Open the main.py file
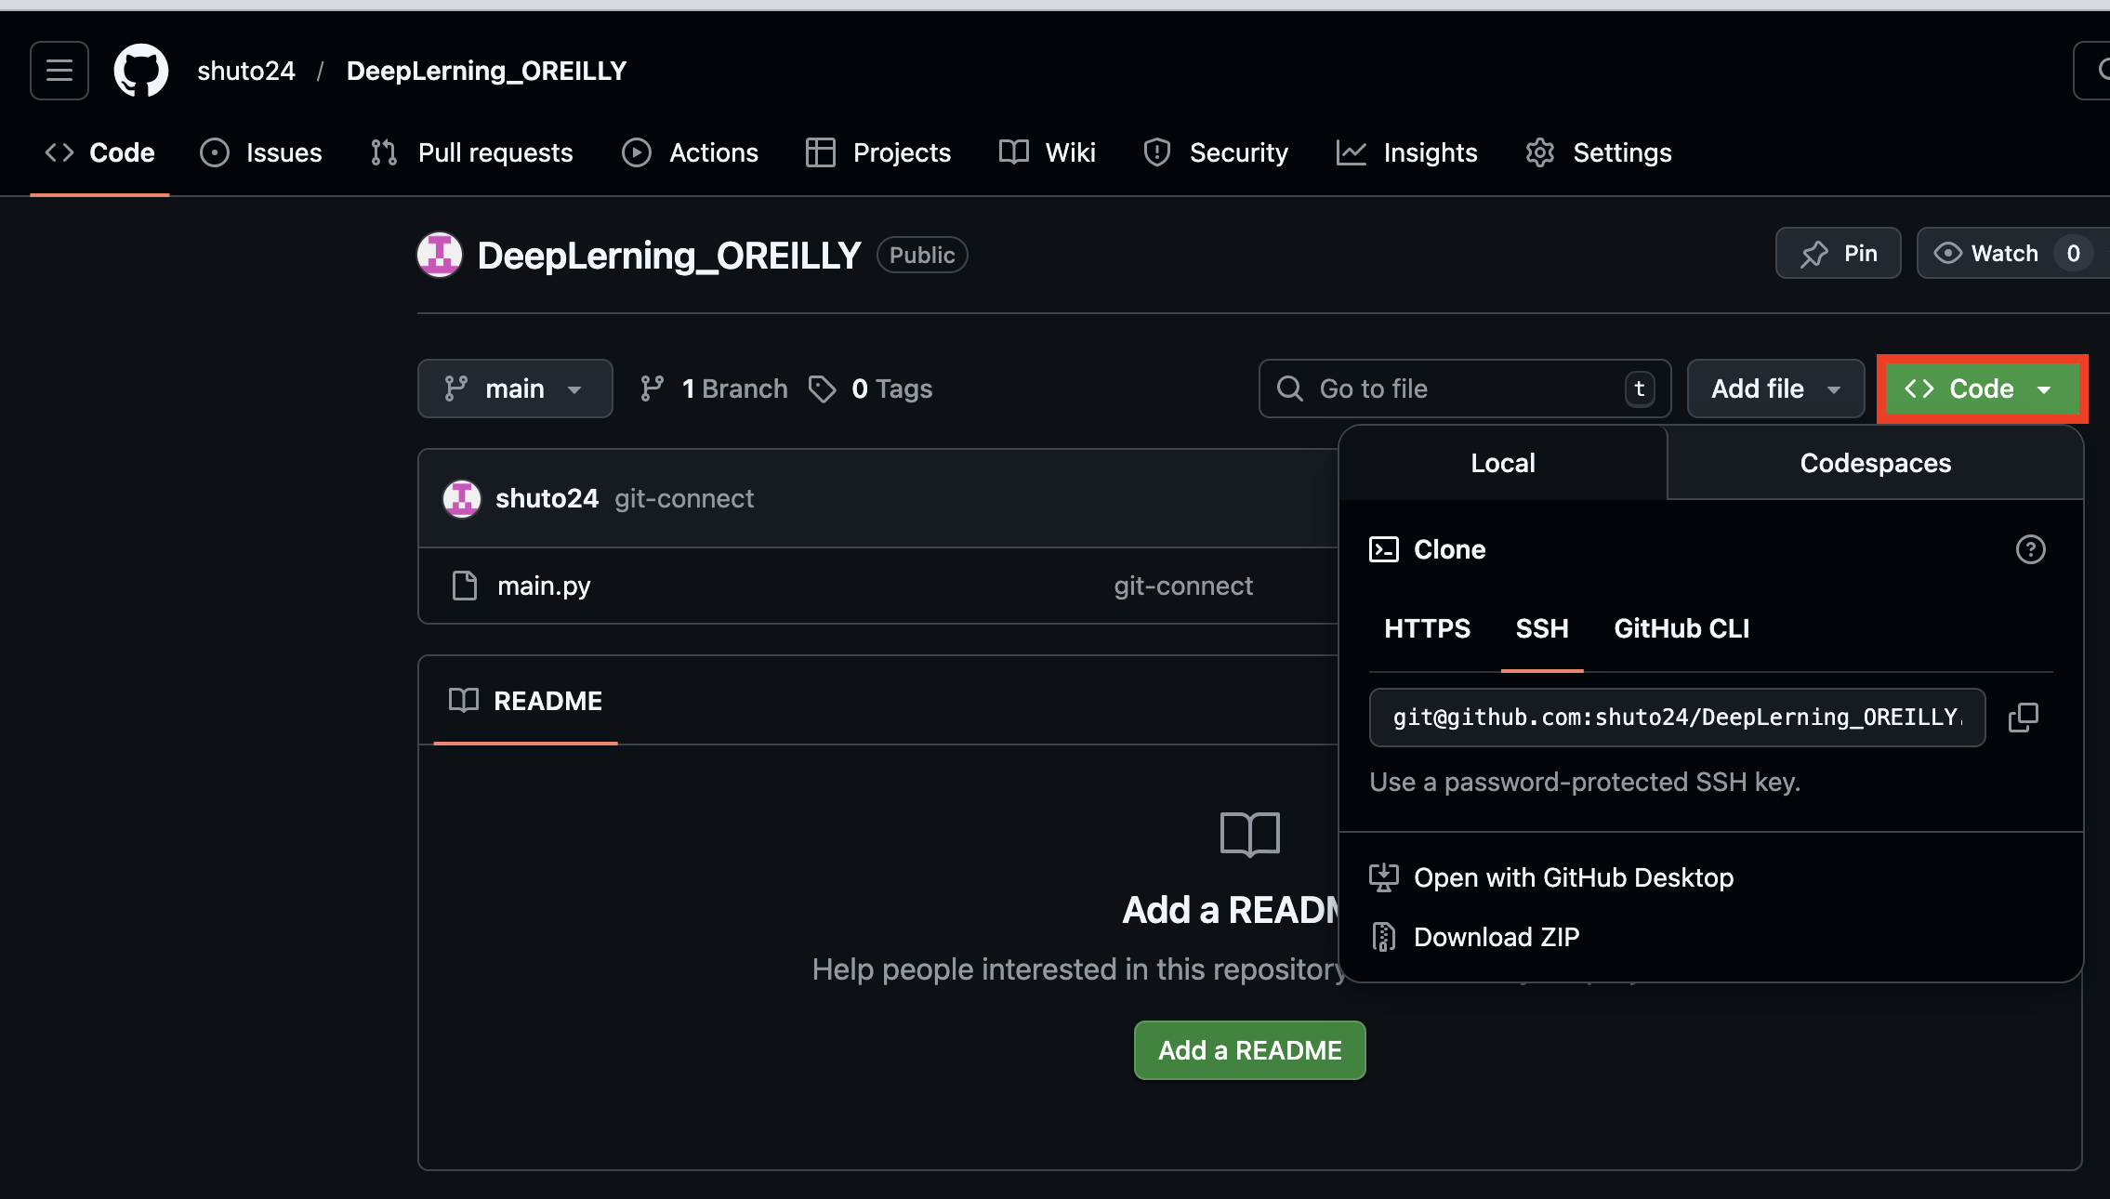Image resolution: width=2110 pixels, height=1199 pixels. tap(544, 586)
